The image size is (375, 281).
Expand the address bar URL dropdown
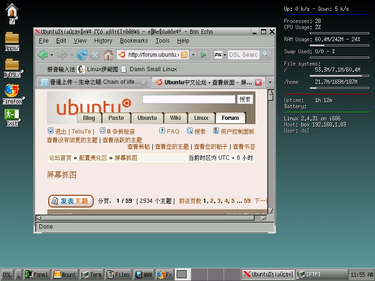pos(193,55)
